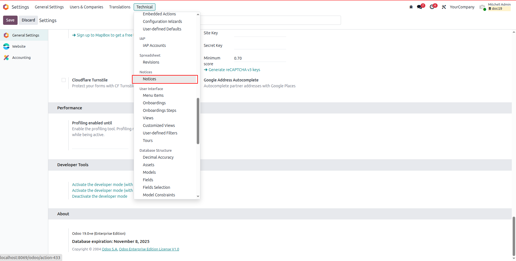Enable the Cloudflare Turnstile checkbox

[64, 80]
